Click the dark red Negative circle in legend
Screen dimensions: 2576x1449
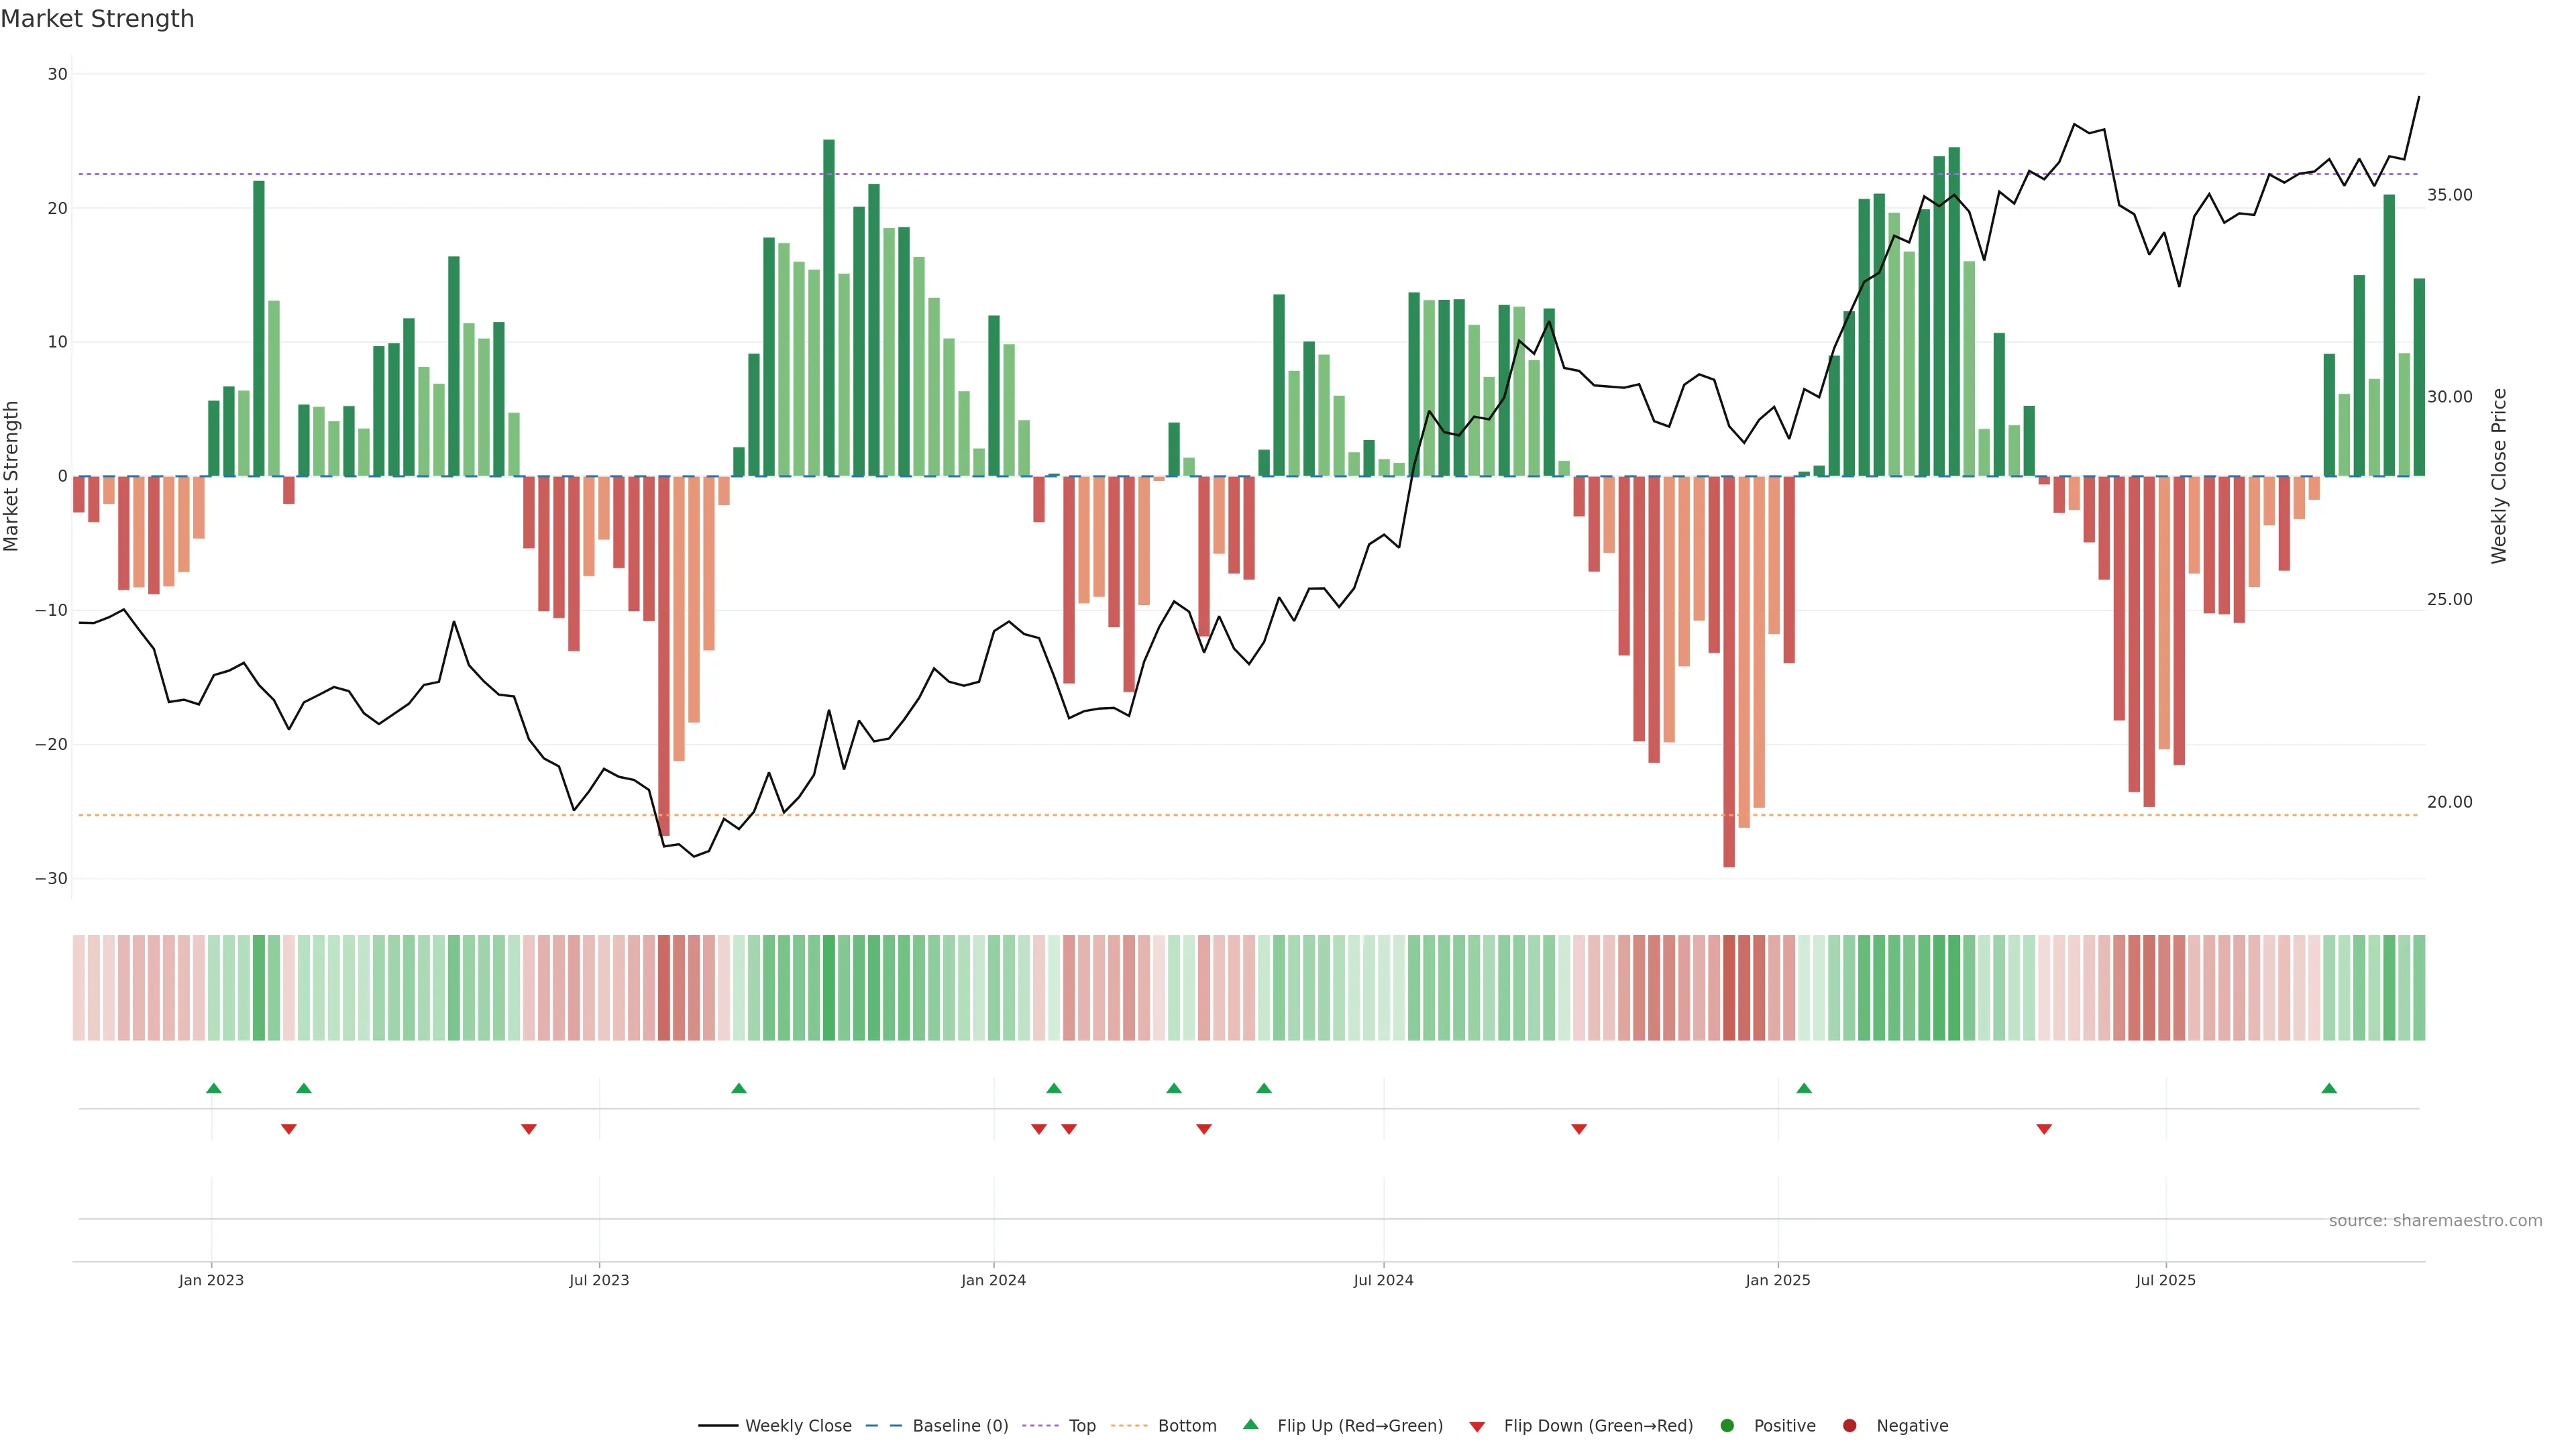pos(1849,1426)
